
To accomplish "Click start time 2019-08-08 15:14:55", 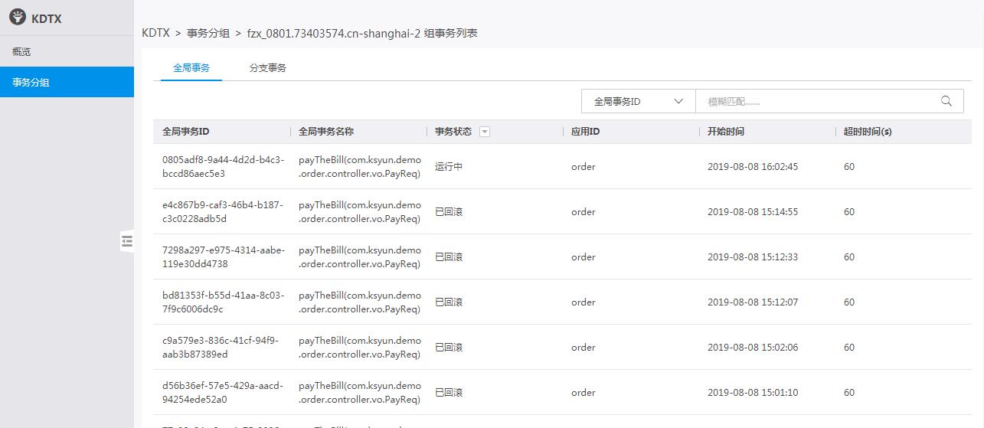I will pos(753,212).
